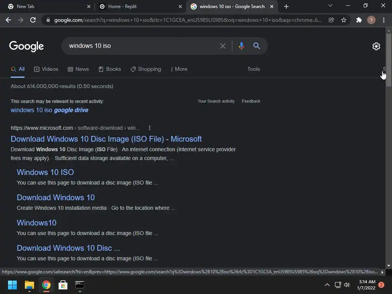Switch to Books results
Viewport: 392px width, 294px height.
coord(110,69)
